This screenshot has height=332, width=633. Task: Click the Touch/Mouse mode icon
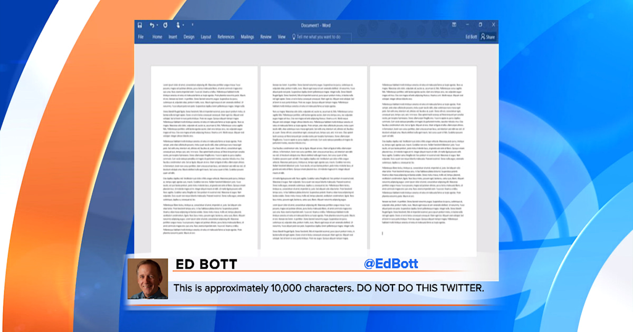179,25
